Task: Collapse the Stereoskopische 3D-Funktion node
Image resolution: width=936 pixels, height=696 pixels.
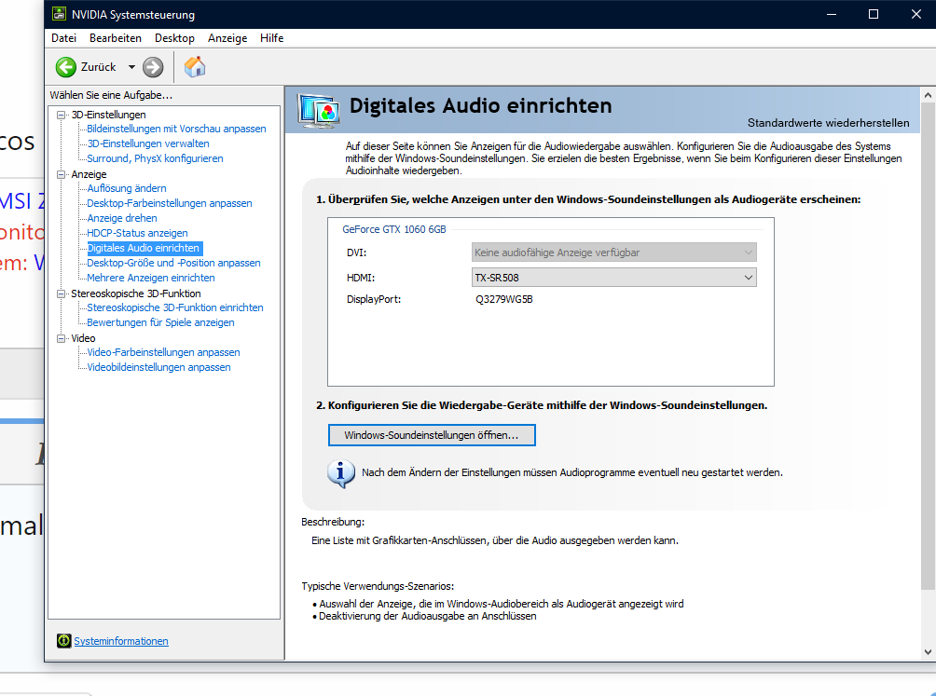Action: click(61, 293)
